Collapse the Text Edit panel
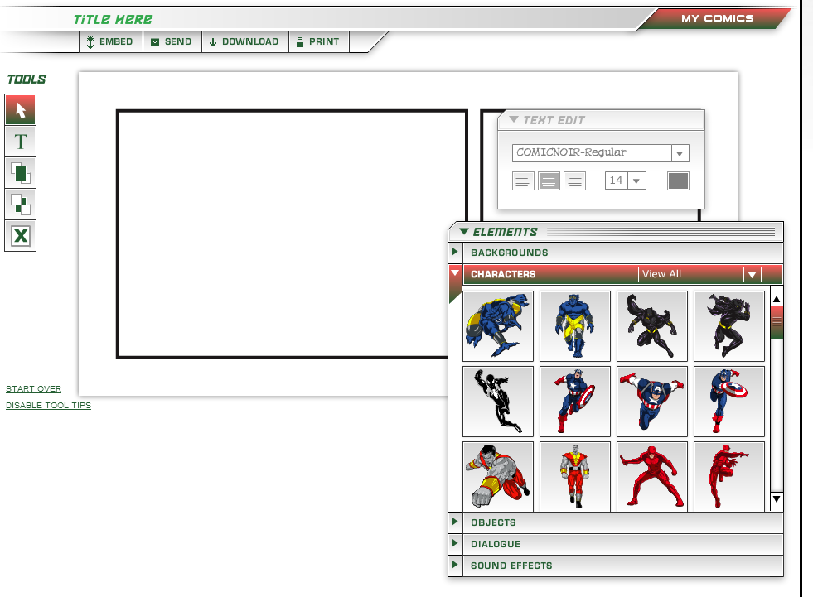This screenshot has width=813, height=597. click(x=514, y=119)
